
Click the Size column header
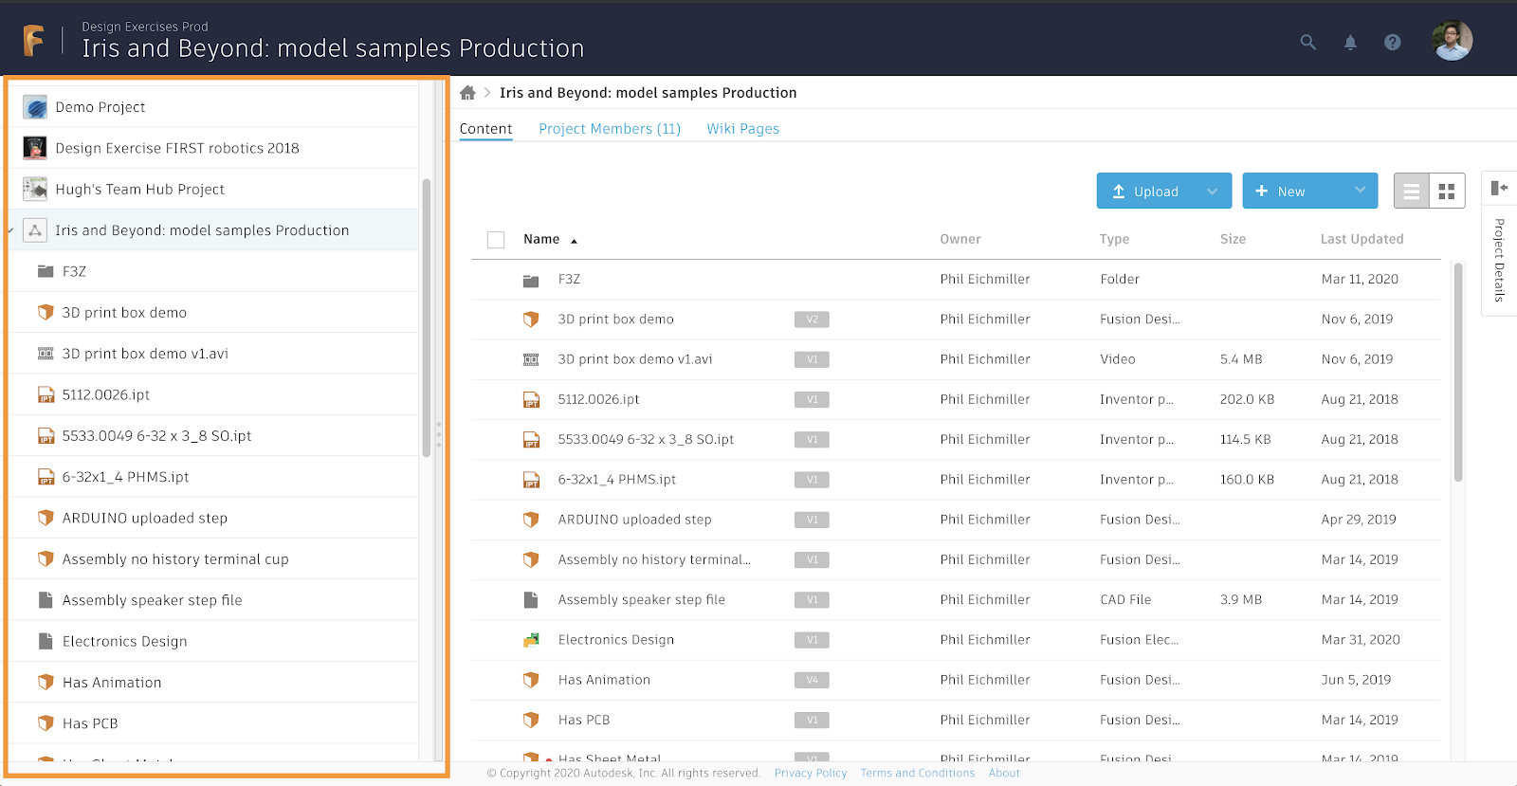click(1233, 239)
